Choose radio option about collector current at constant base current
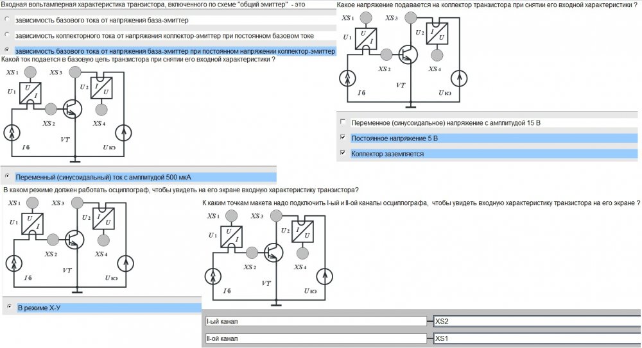This screenshot has width=642, height=348. point(6,35)
